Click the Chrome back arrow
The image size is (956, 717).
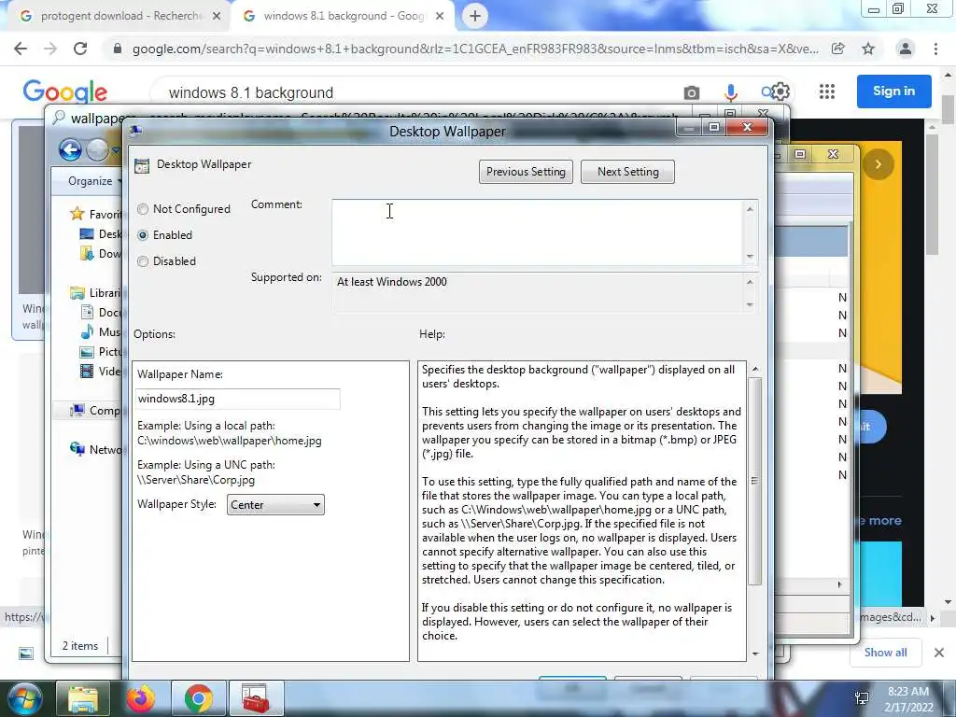click(x=21, y=49)
